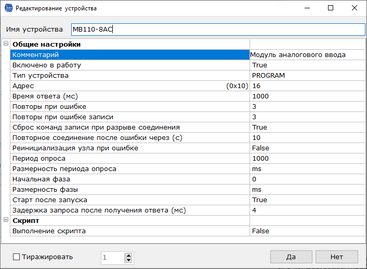Collapse the Скрипт section
Viewport: 367px width, 269px height.
point(6,220)
